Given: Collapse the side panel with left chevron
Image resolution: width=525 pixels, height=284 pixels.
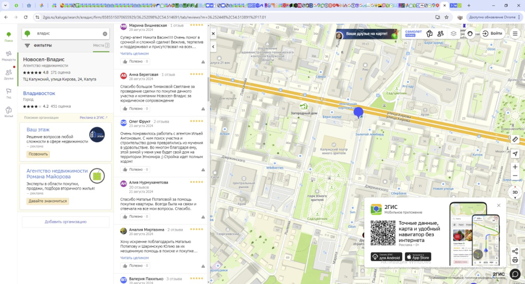Looking at the screenshot, I should coord(213,47).
